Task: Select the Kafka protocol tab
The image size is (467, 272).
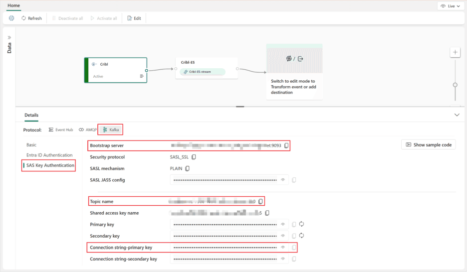Action: (110, 130)
